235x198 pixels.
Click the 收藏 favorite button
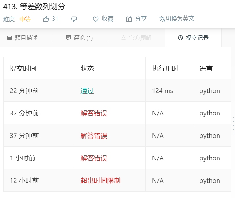[x=103, y=19]
